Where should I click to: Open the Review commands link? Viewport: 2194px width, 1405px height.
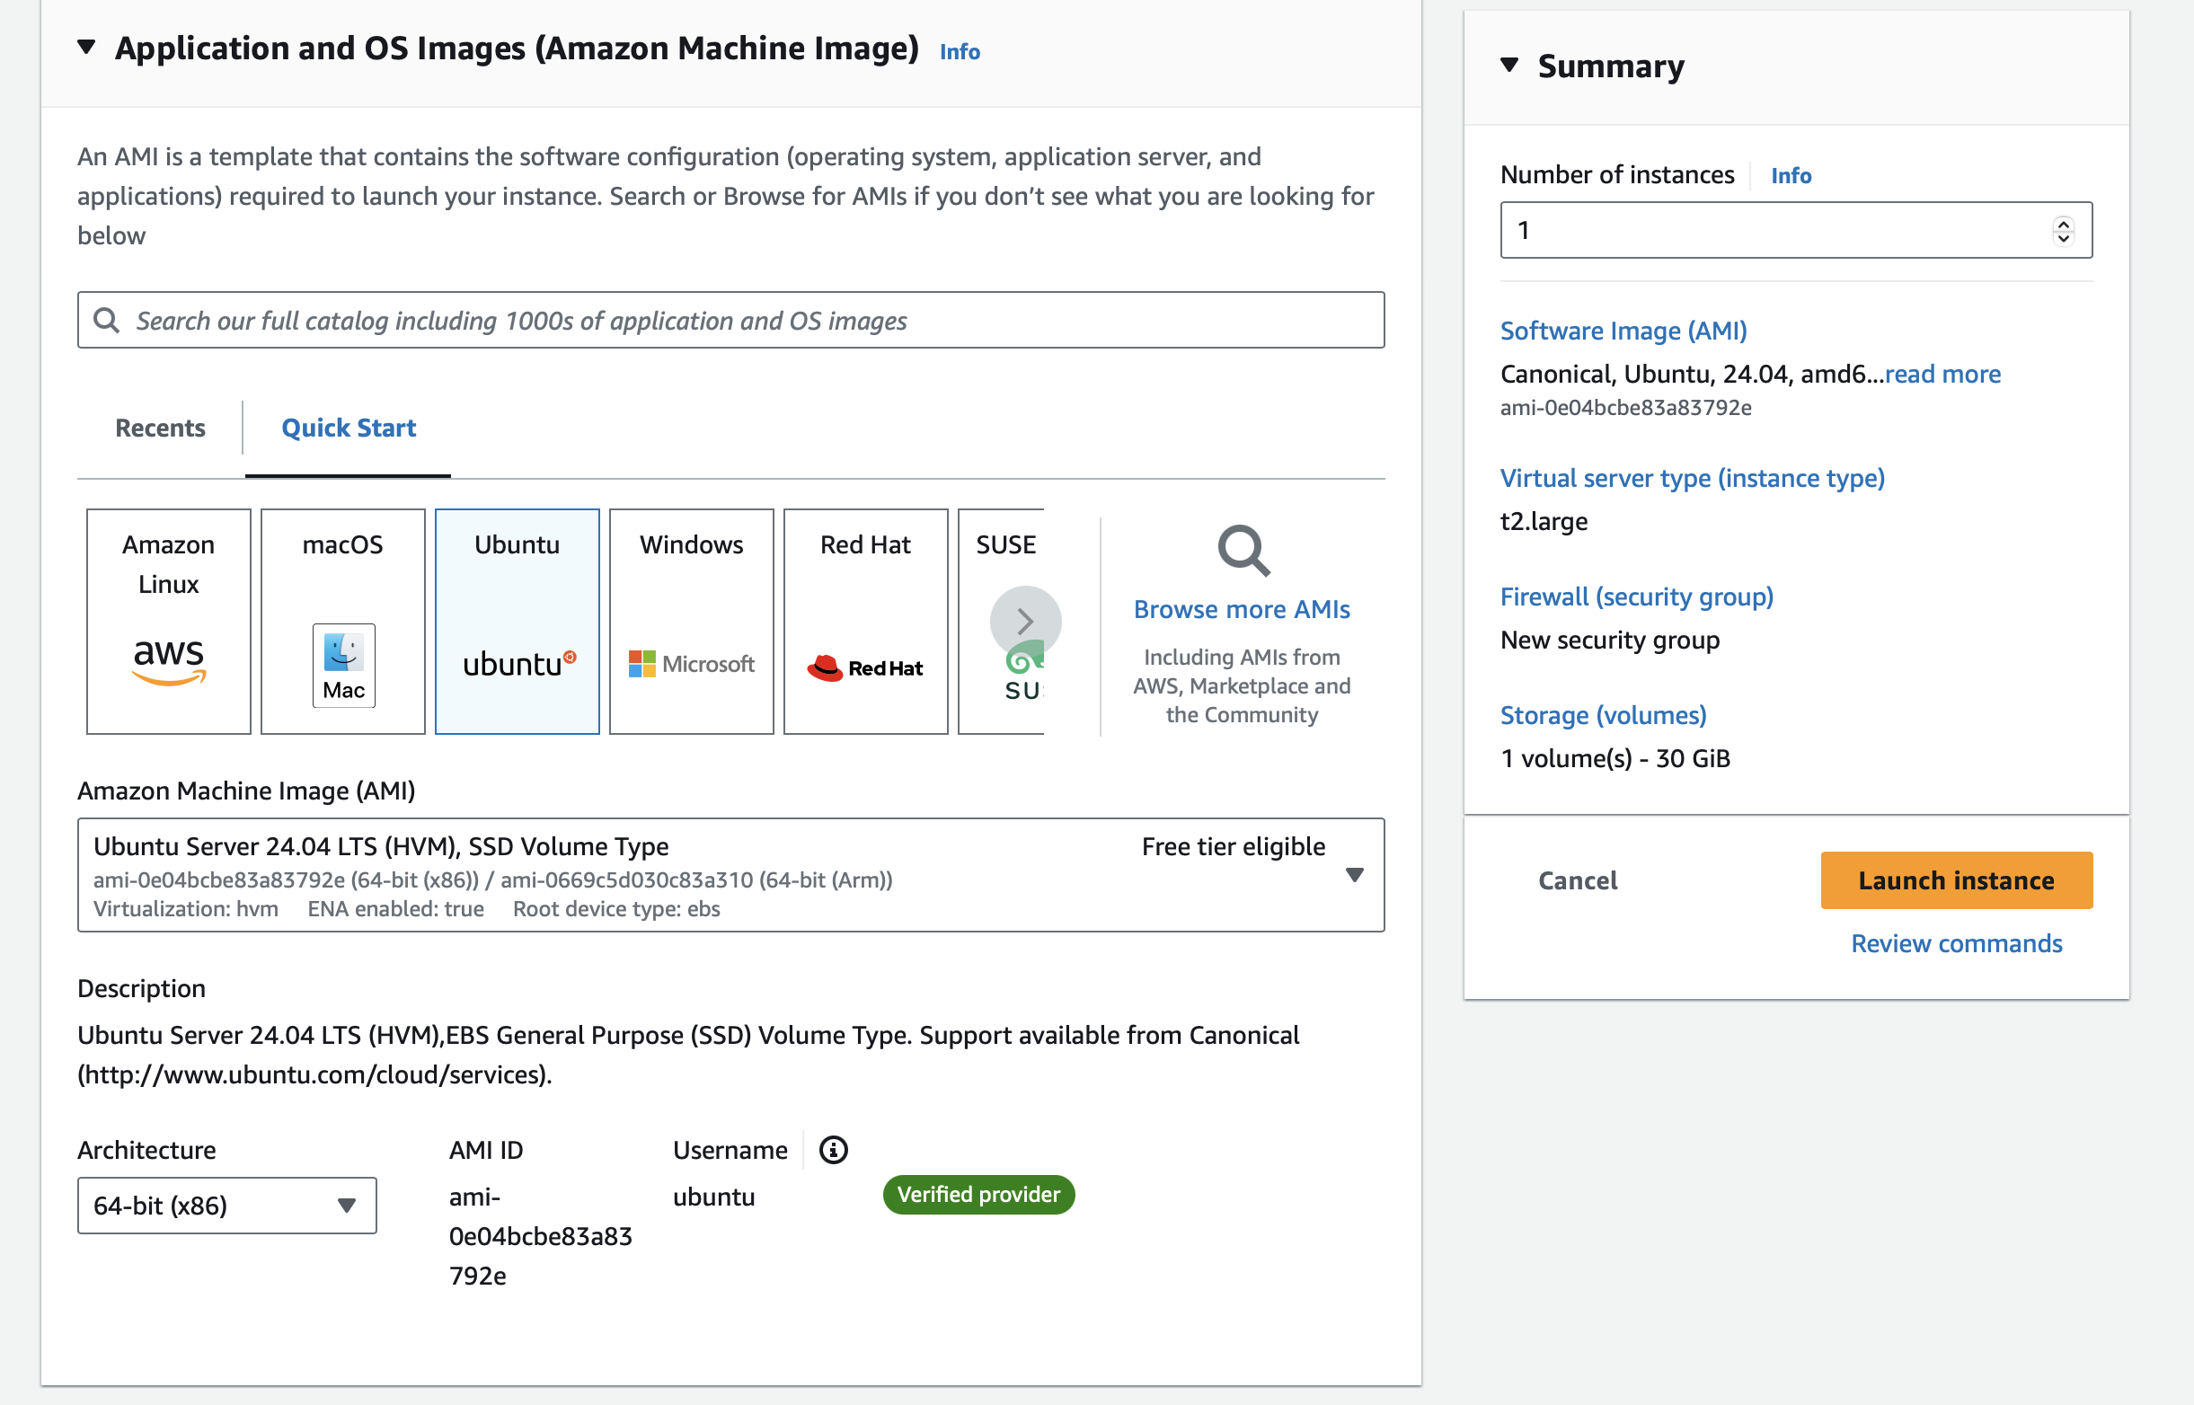1956,943
